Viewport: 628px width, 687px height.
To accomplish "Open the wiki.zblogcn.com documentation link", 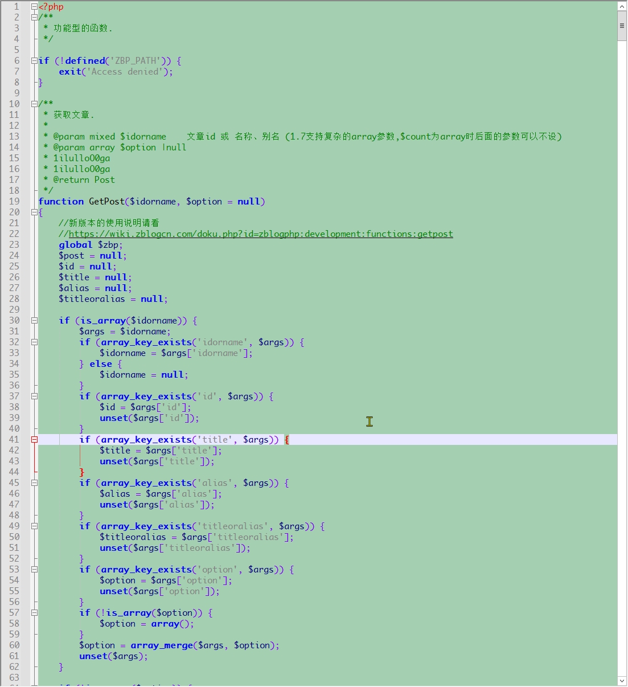I will pyautogui.click(x=261, y=234).
